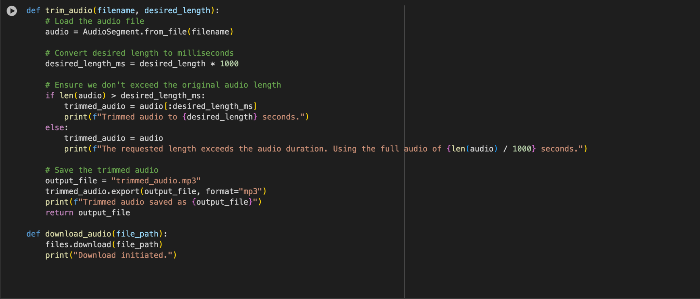Viewport: 700px width, 299px height.
Task: Click the trimmed_audio.export call line
Action: tap(156, 191)
